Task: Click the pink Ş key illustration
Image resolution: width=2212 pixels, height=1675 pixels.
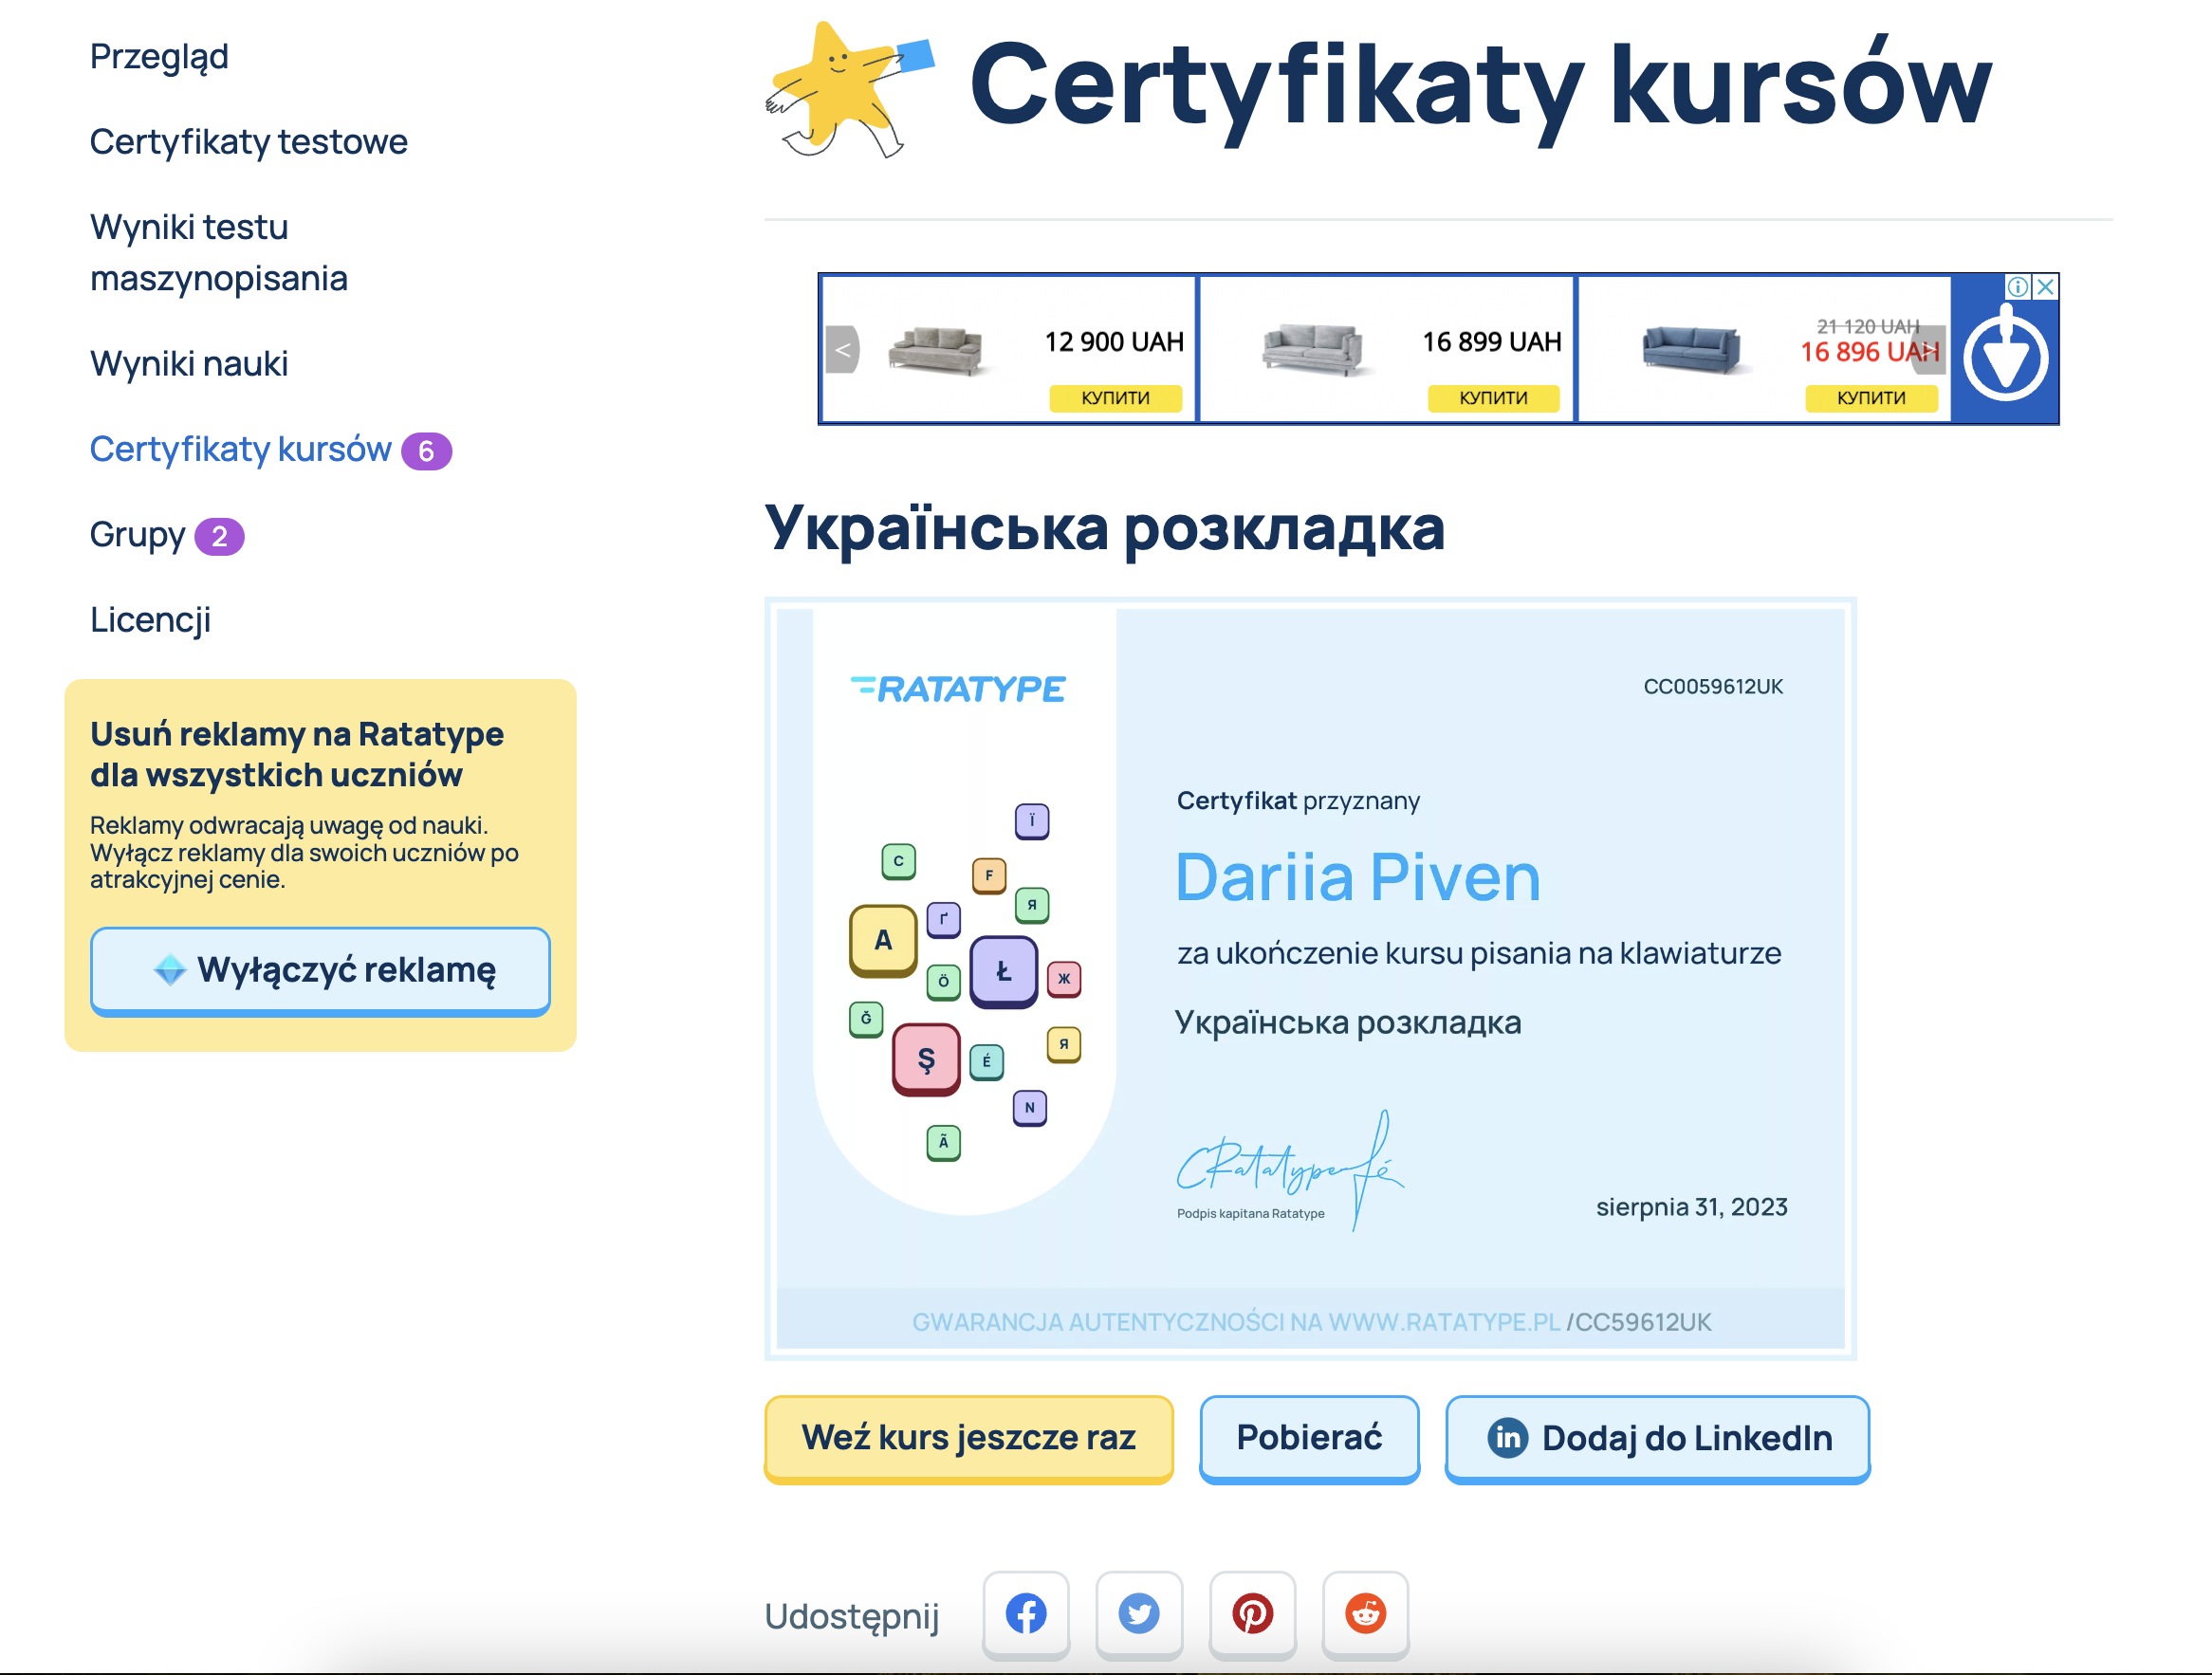Action: (x=926, y=1059)
